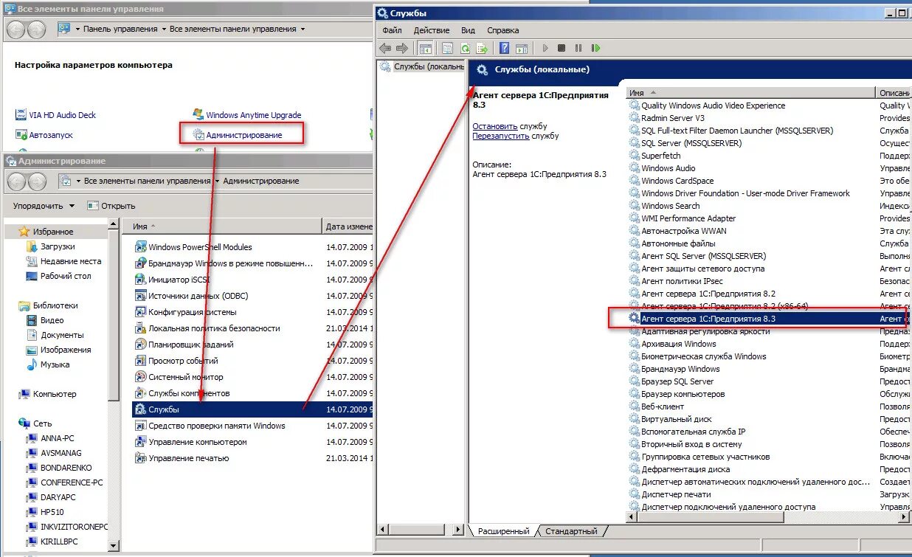Viewport: 912px width, 557px height.
Task: Select SQL Server (MSSQLSERVER) service row
Action: pyautogui.click(x=769, y=143)
